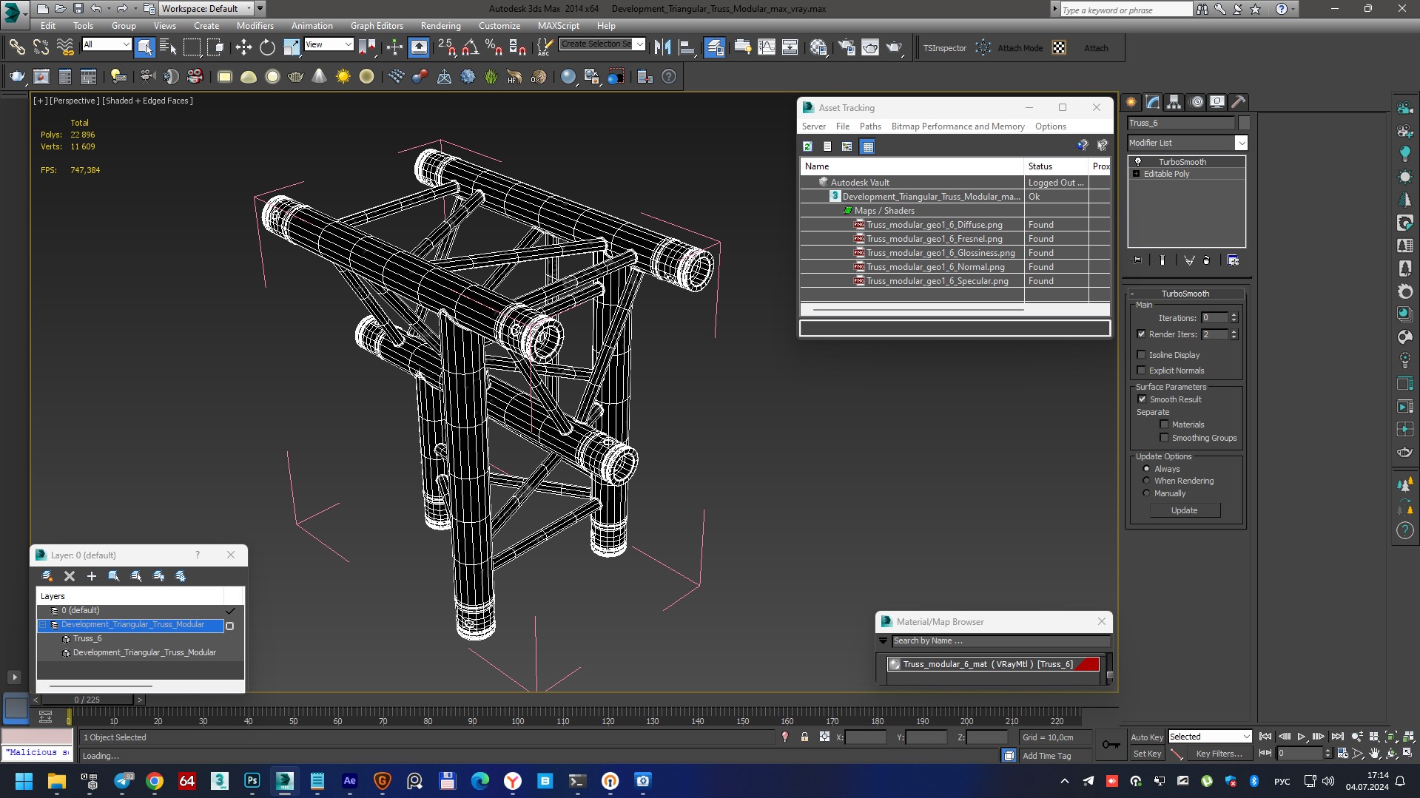
Task: Open the Windows Start menu
Action: pos(24,781)
